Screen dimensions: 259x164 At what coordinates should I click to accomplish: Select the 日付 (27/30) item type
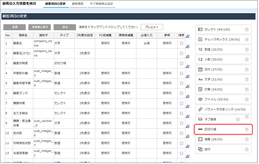(223, 69)
